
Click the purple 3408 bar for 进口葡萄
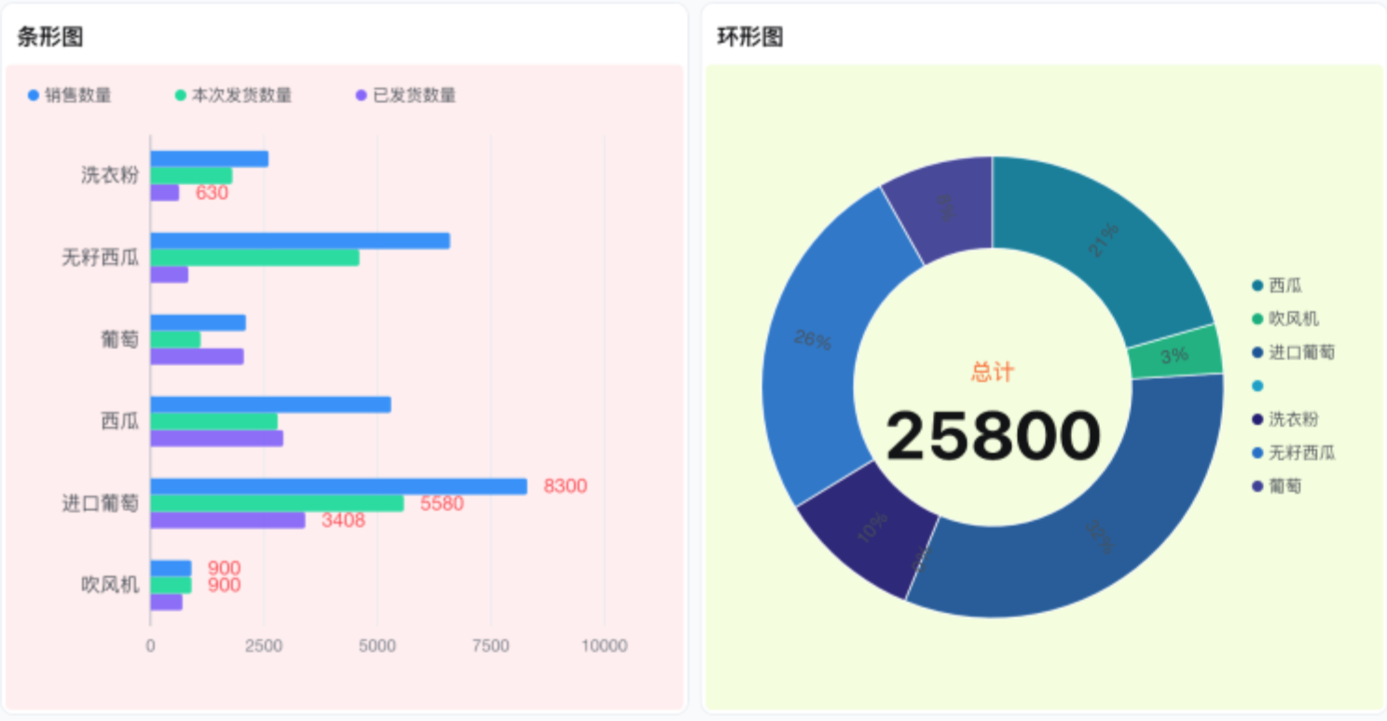coord(228,520)
